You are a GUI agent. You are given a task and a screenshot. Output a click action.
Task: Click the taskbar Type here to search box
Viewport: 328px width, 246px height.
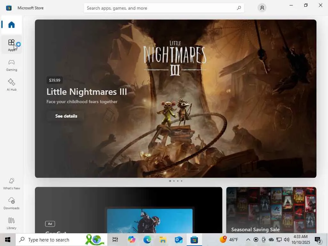(x=61, y=240)
